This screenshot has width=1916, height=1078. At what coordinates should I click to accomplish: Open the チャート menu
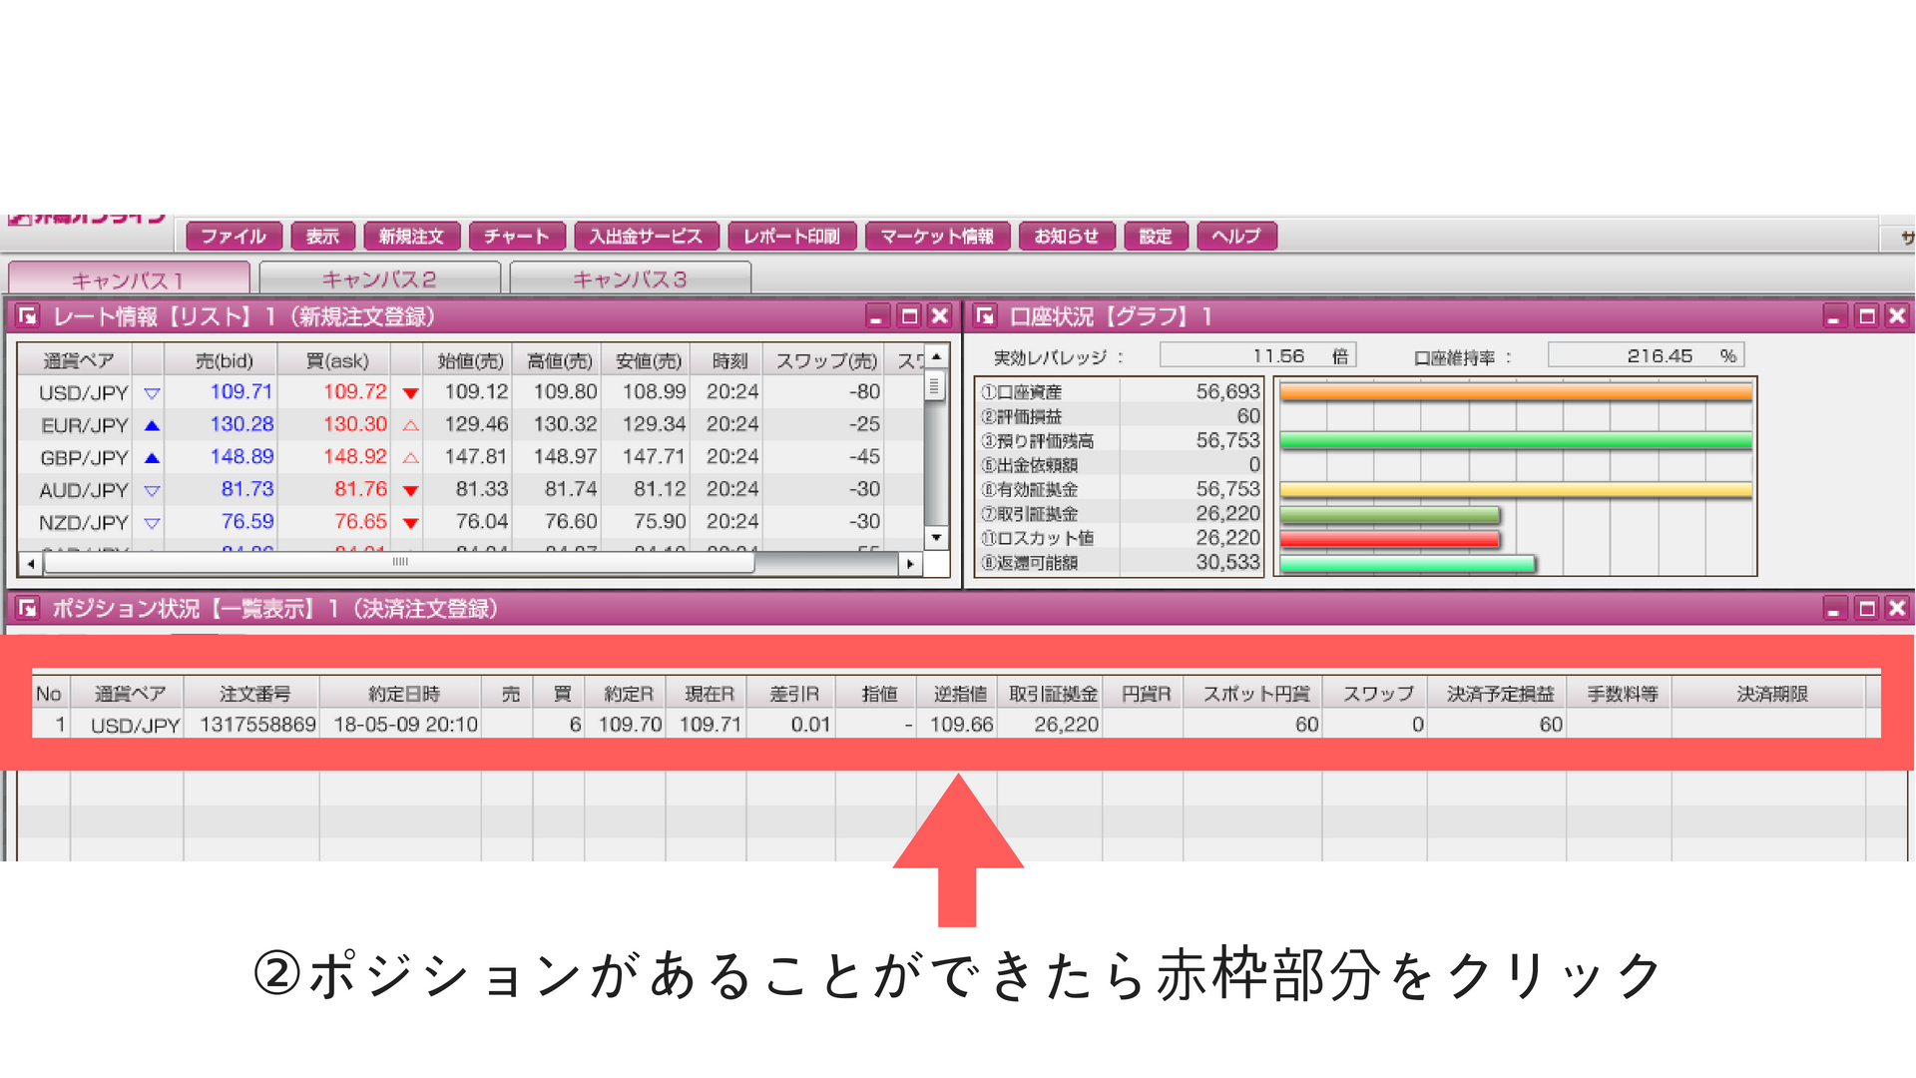[x=517, y=237]
